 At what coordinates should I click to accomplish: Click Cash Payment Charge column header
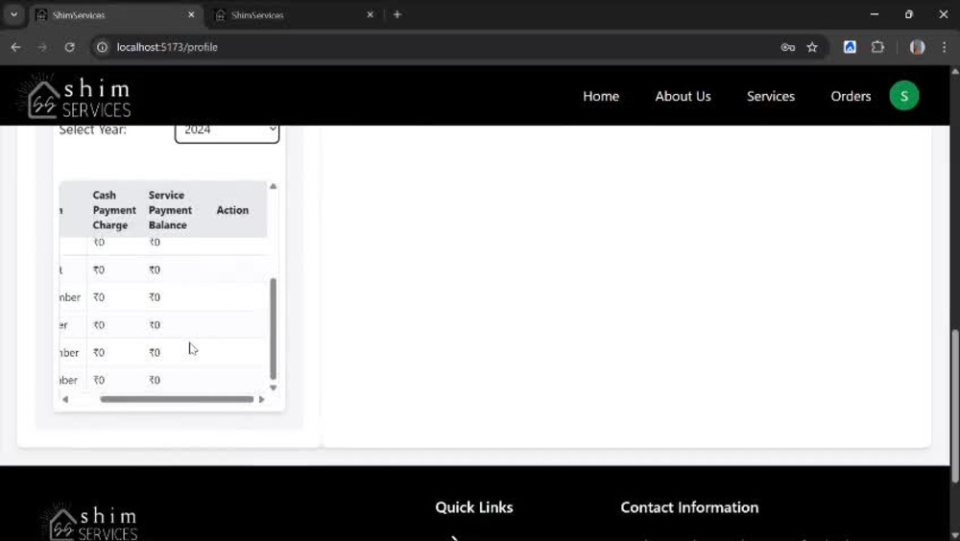coord(114,210)
